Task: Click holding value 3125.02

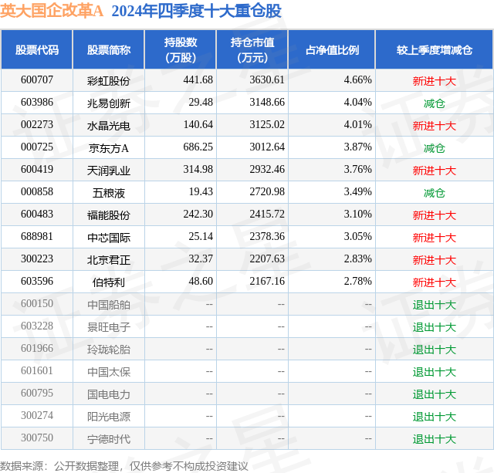Action: click(267, 124)
